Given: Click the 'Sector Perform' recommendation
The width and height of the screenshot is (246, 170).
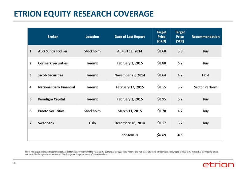Looking at the screenshot, I should coord(205,87).
